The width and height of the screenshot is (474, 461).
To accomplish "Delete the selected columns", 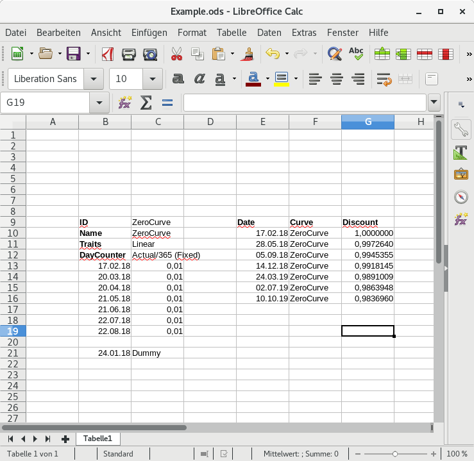I will click(446, 54).
